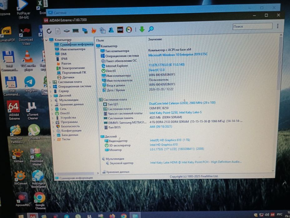
Task: Open the memory benchmark RAM icon
Action: tap(76, 31)
